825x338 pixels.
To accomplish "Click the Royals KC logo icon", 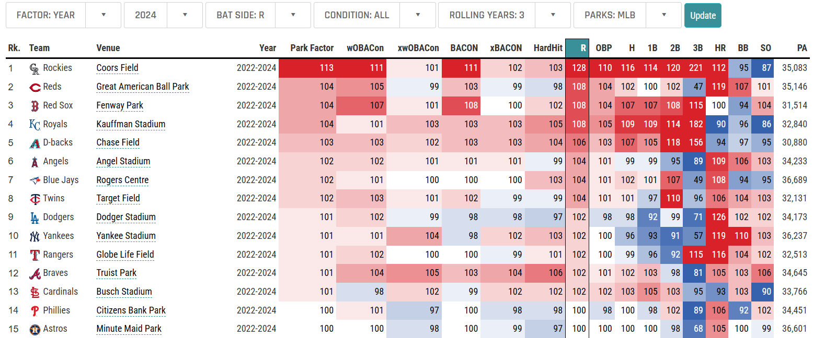I will (x=35, y=125).
